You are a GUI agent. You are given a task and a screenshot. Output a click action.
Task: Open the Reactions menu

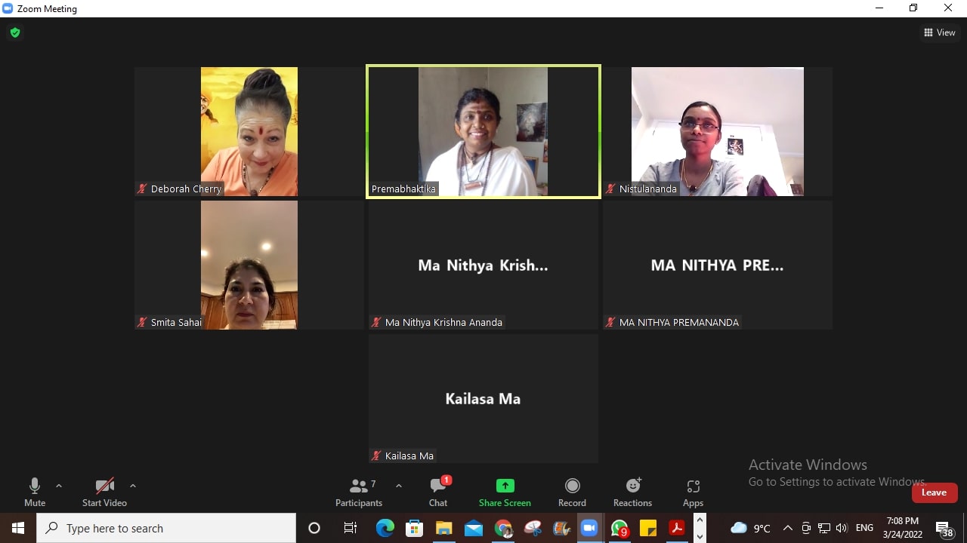632,492
